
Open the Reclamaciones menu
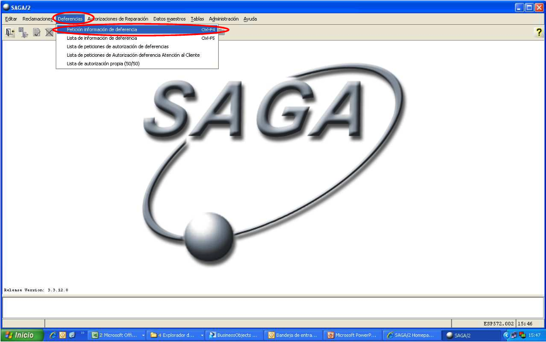[38, 19]
